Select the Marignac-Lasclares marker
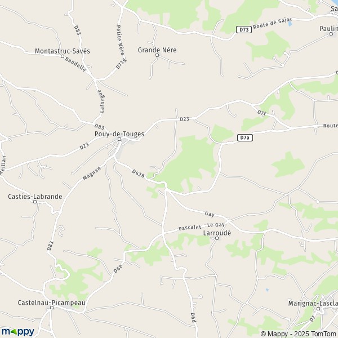Viewport: 338px width, 338px height. click(x=318, y=309)
